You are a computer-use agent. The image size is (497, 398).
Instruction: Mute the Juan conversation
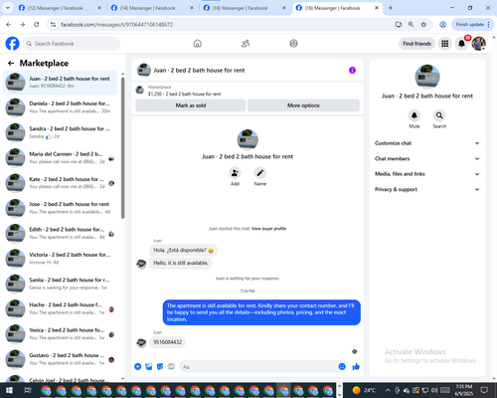(414, 115)
